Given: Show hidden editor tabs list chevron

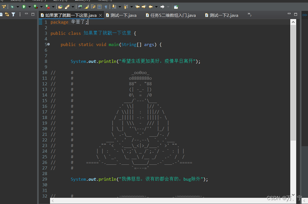Looking at the screenshot, I should [x=250, y=14].
